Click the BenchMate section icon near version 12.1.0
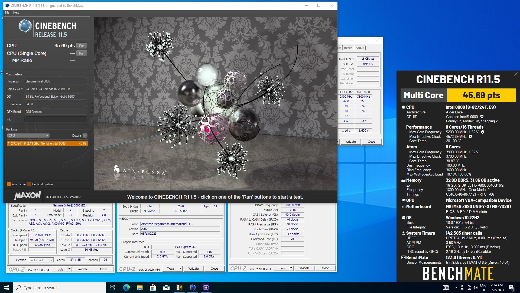This screenshot has width=520, height=293. pyautogui.click(x=403, y=257)
